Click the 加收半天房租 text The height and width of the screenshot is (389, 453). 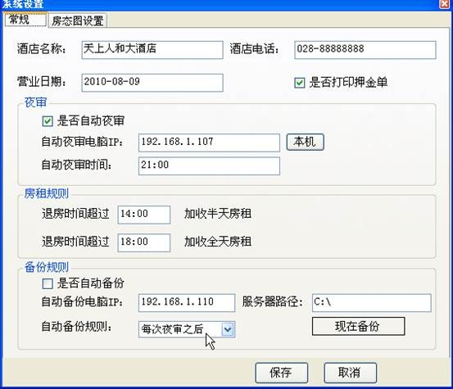[x=218, y=214]
